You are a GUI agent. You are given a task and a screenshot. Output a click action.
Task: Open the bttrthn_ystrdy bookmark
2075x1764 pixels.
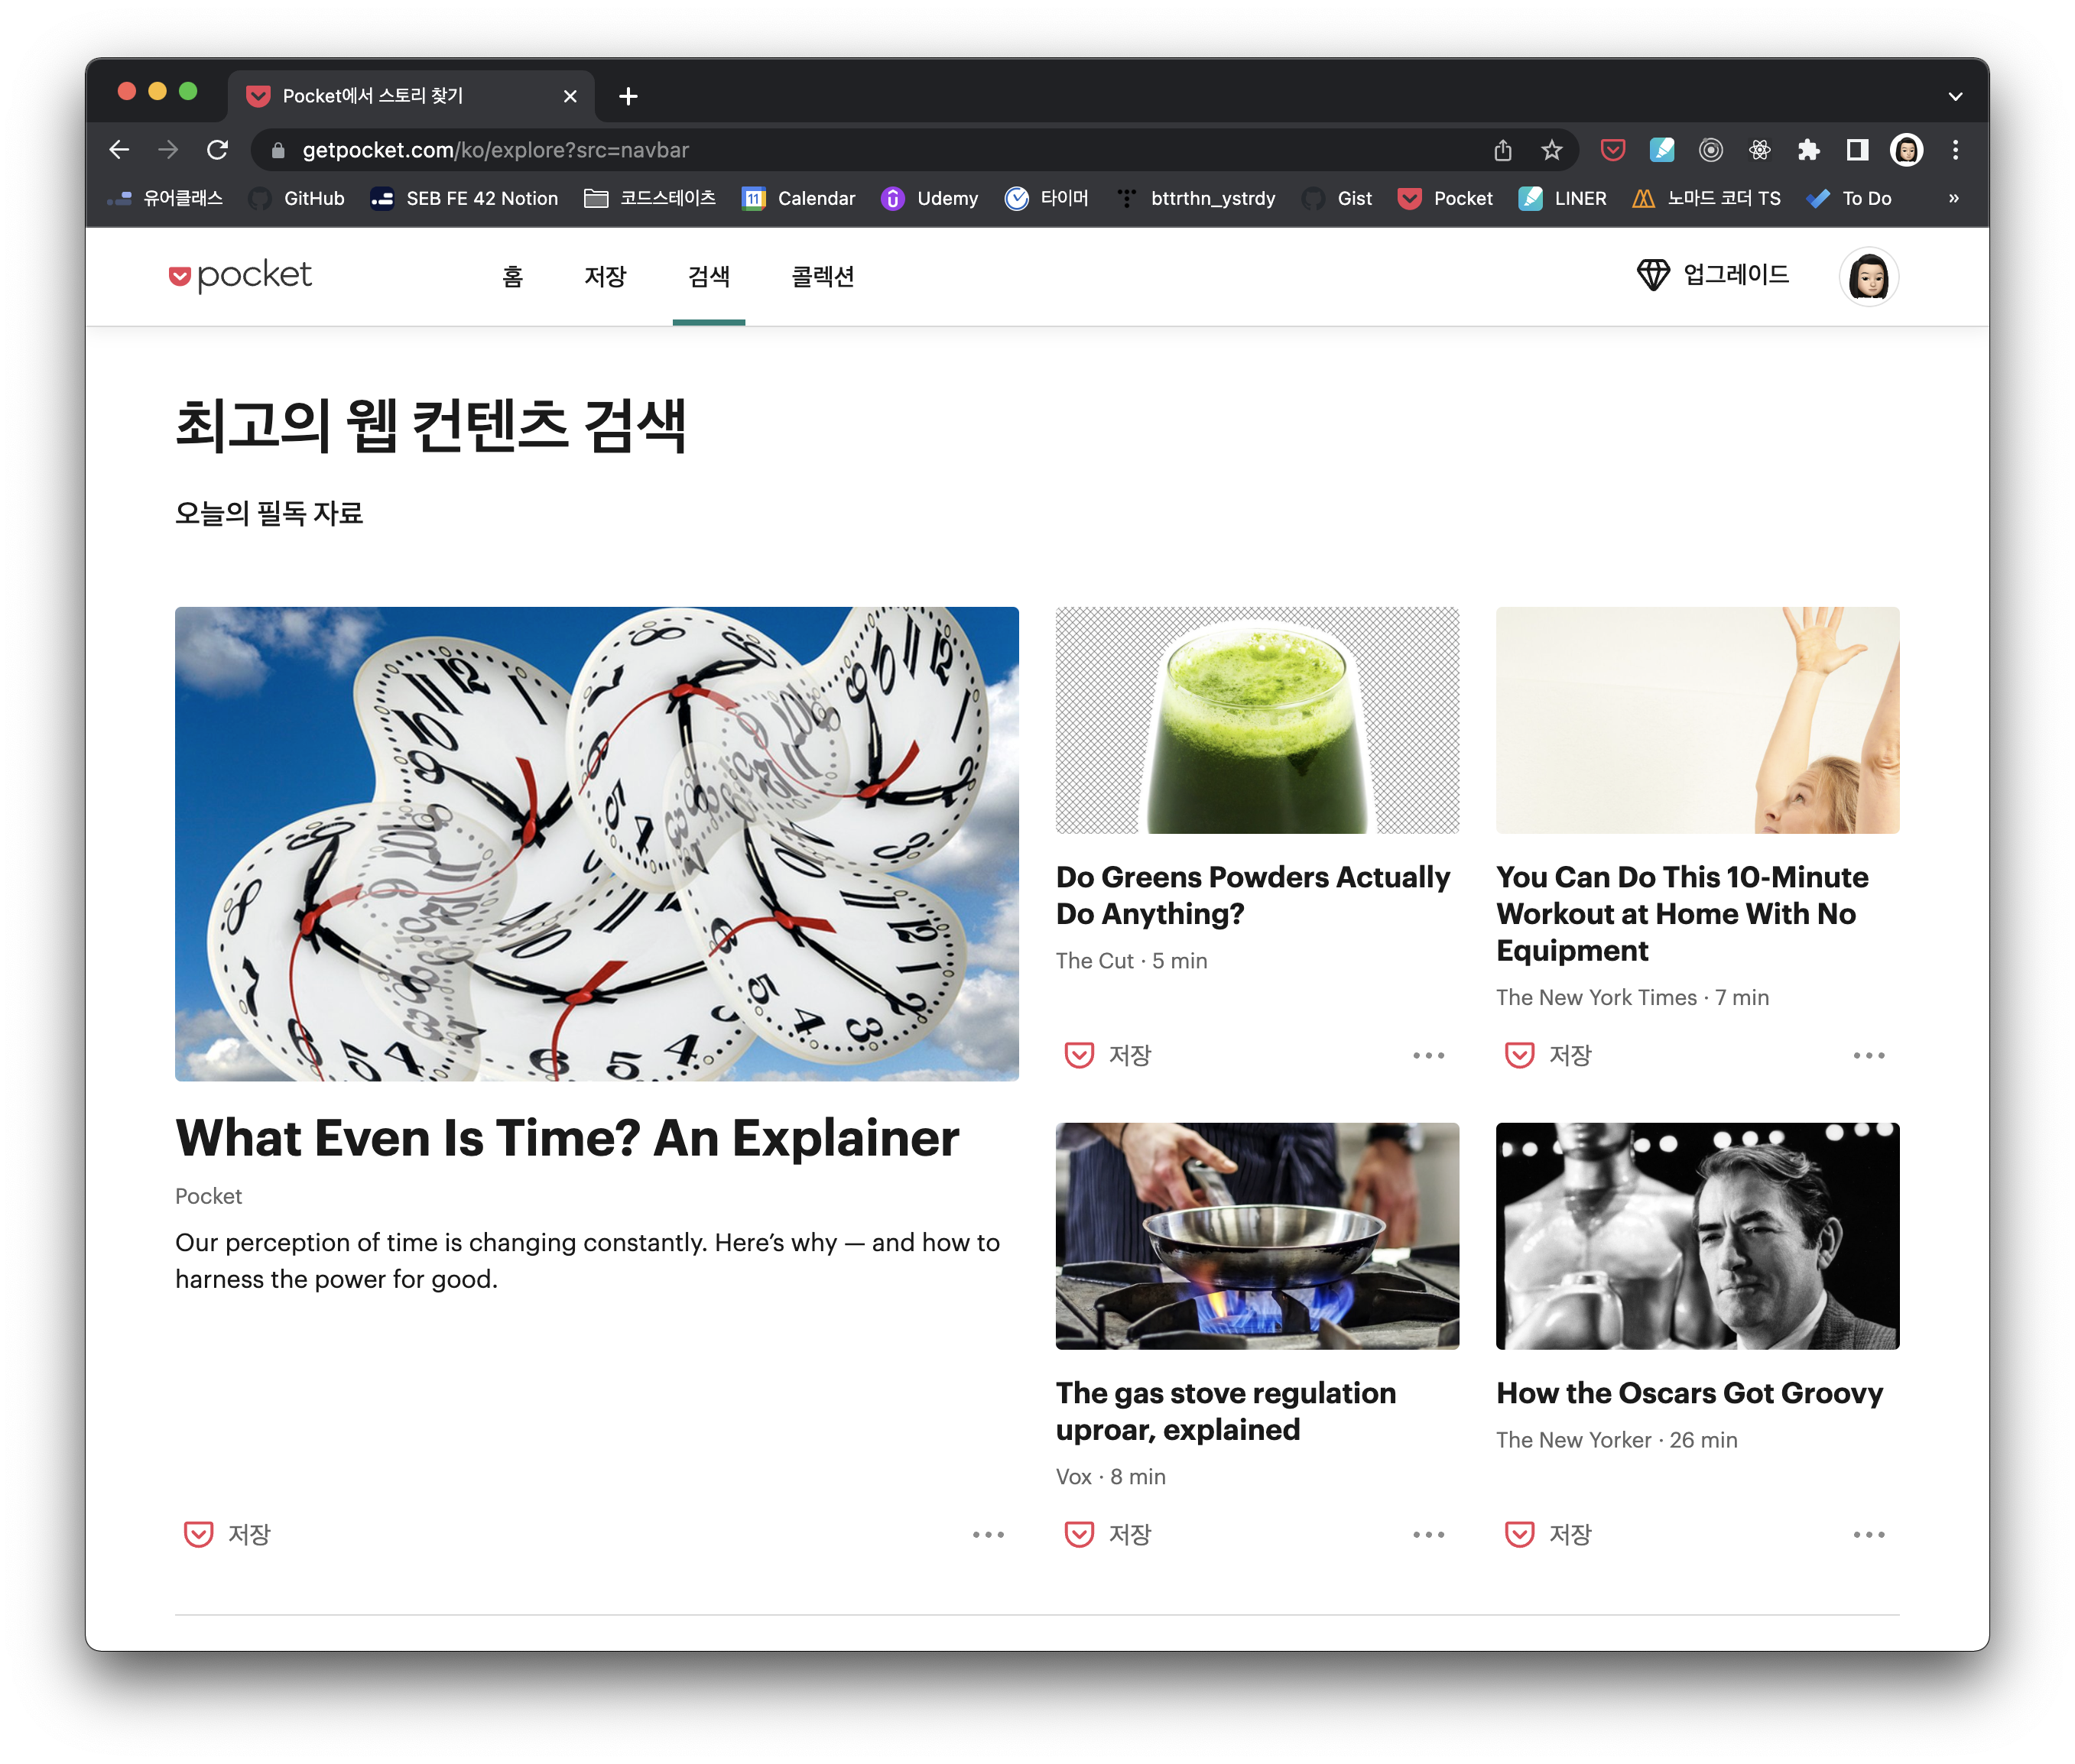tap(1196, 198)
